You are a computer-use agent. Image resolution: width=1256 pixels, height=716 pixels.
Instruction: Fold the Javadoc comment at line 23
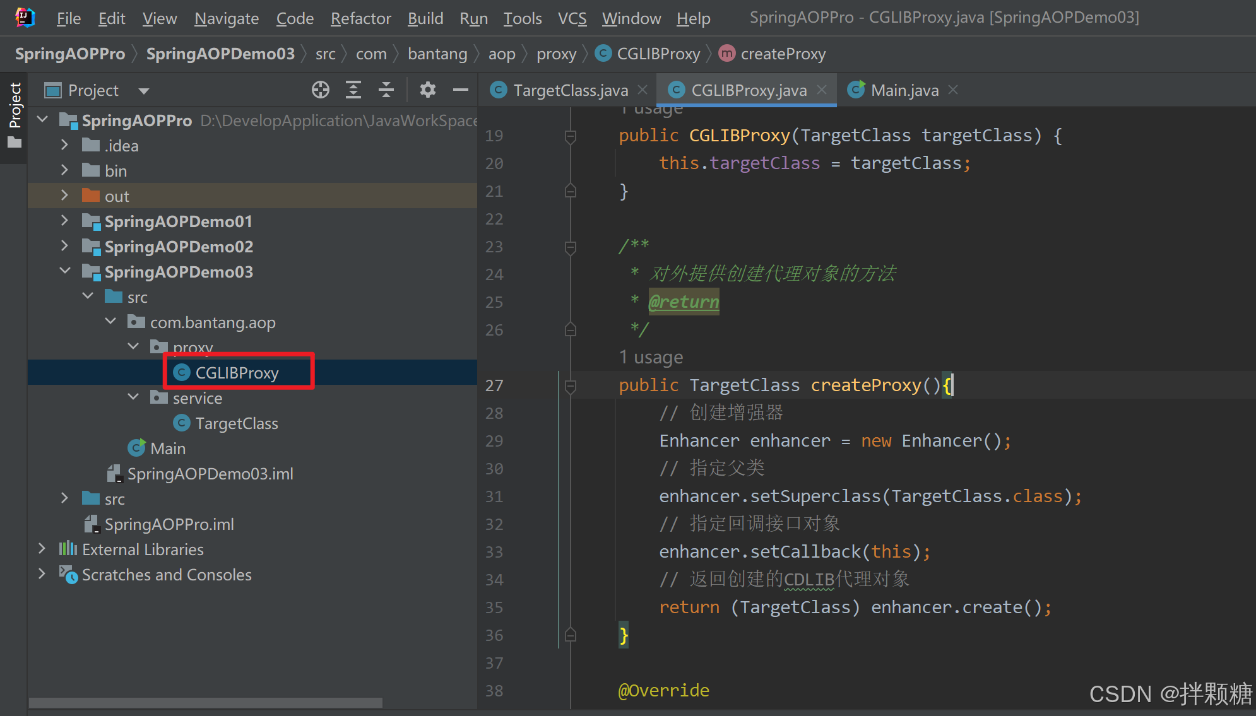[x=570, y=247]
